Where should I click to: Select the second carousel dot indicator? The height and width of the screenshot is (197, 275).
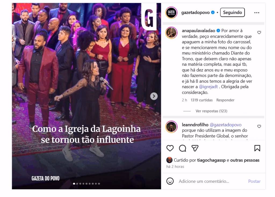coord(77,184)
